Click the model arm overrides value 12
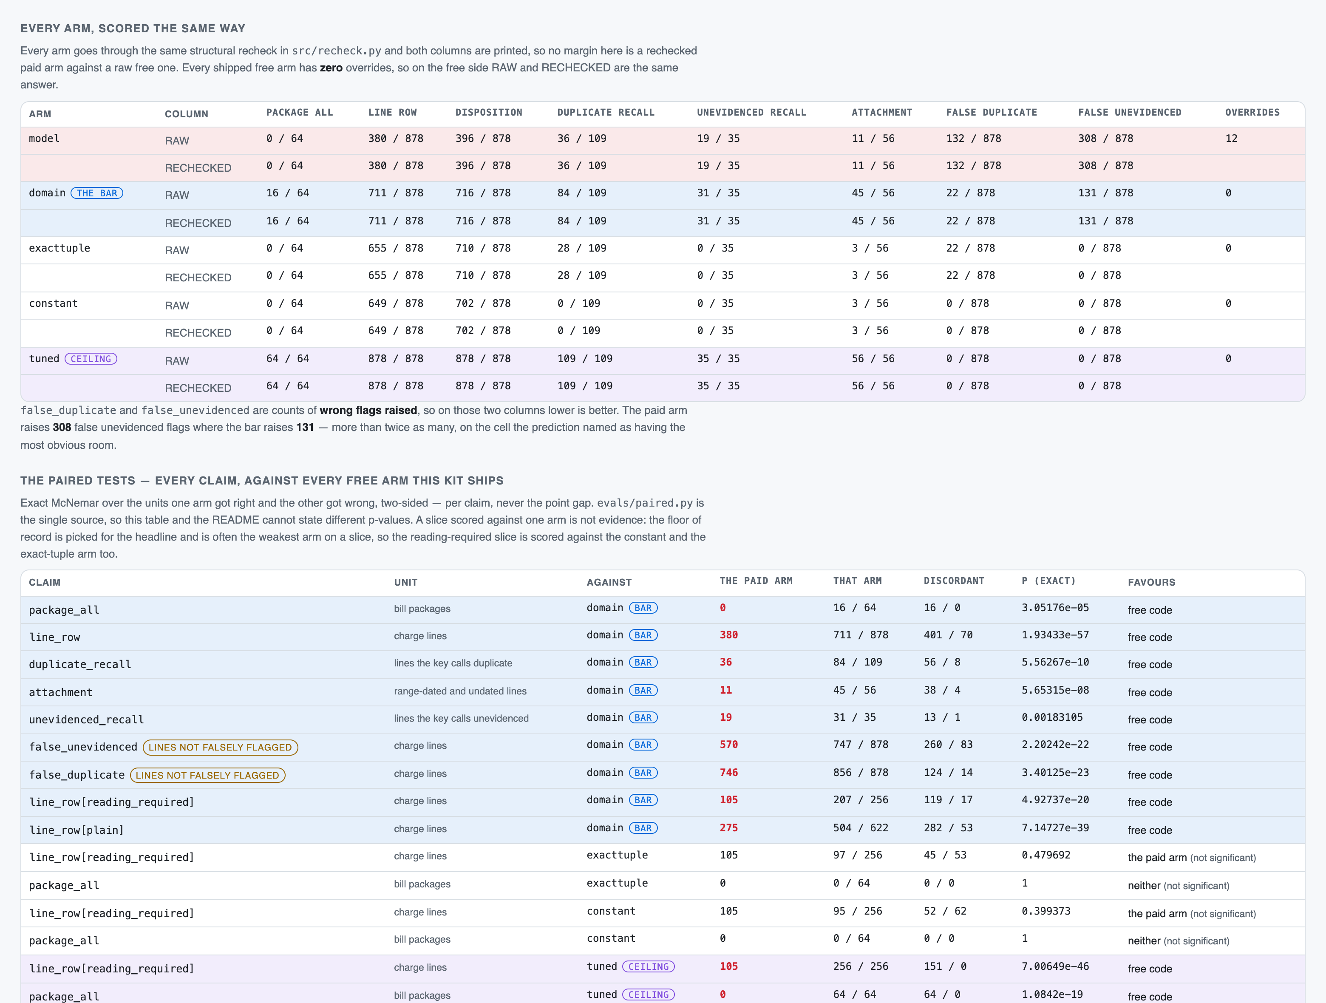The width and height of the screenshot is (1326, 1003). [x=1231, y=139]
